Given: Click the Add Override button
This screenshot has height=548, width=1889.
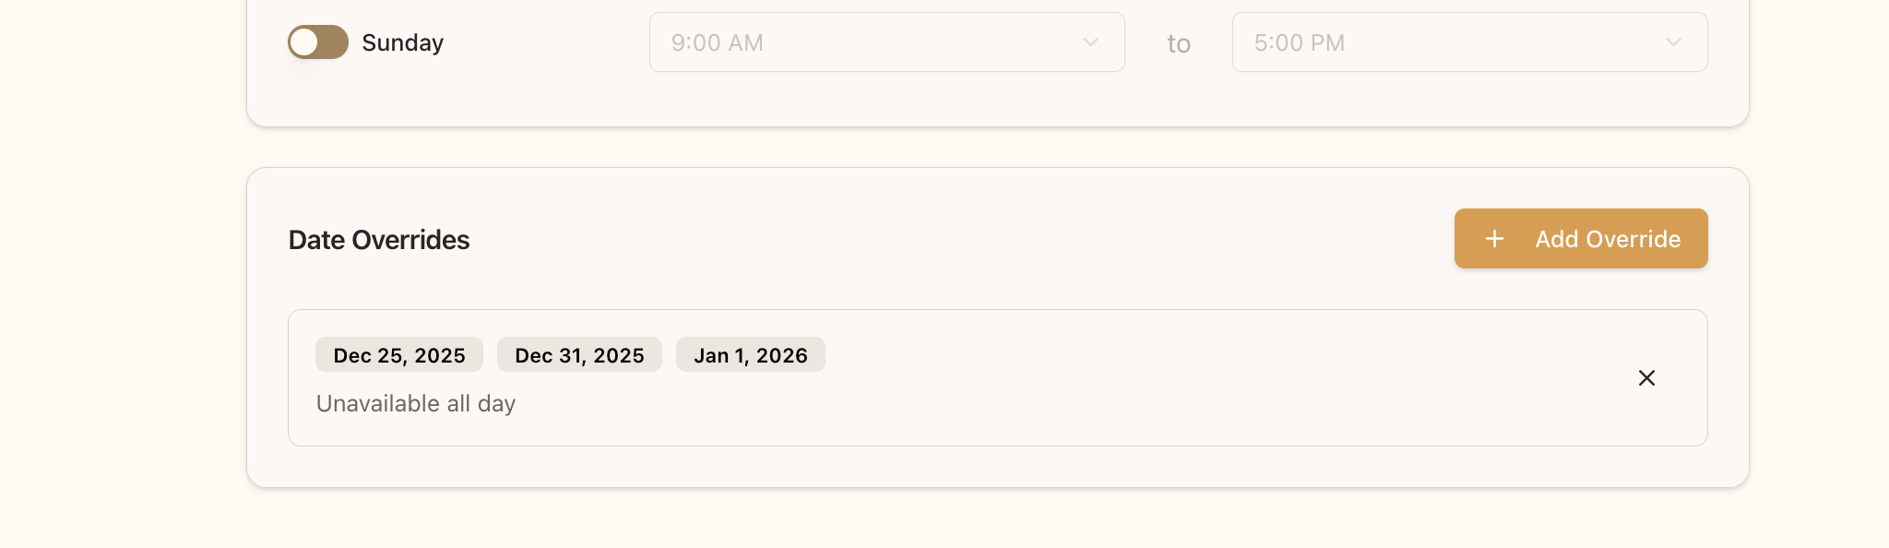Looking at the screenshot, I should click(x=1580, y=238).
